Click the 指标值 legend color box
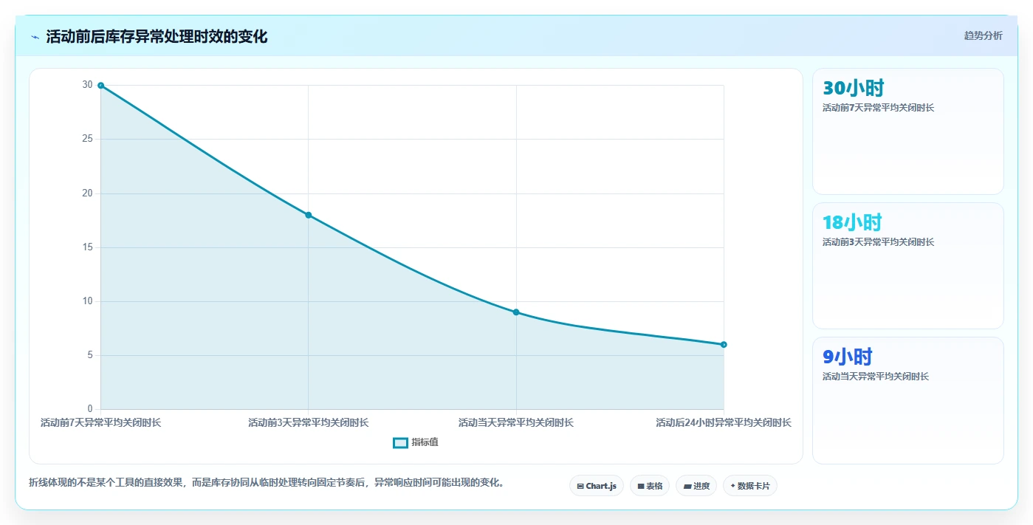Viewport: 1033px width, 525px height. coord(400,442)
